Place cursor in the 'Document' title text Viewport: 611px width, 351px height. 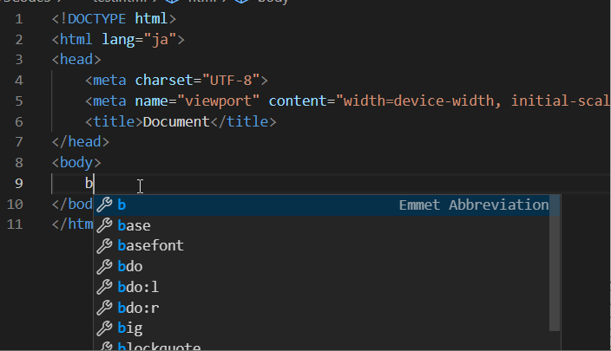pos(176,122)
